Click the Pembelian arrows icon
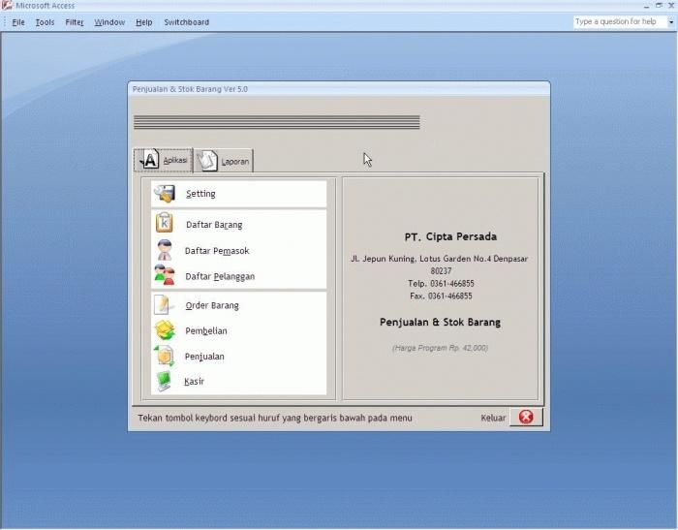This screenshot has height=530, width=678. 165,330
